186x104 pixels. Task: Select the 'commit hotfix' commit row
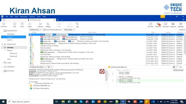tap(106, 55)
